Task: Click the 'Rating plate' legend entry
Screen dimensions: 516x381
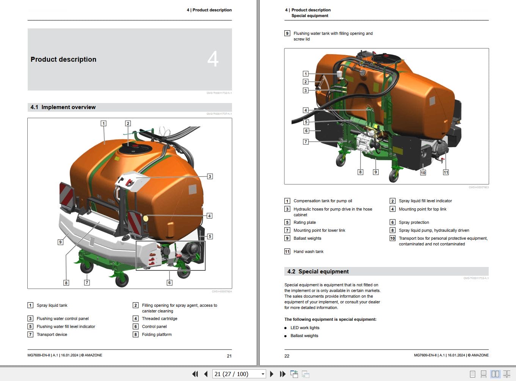Action: coord(304,222)
